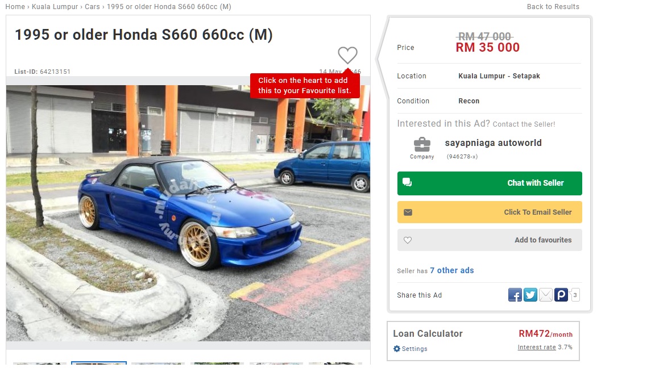The image size is (655, 368).
Task: Chat with Seller green button
Action: (x=490, y=183)
